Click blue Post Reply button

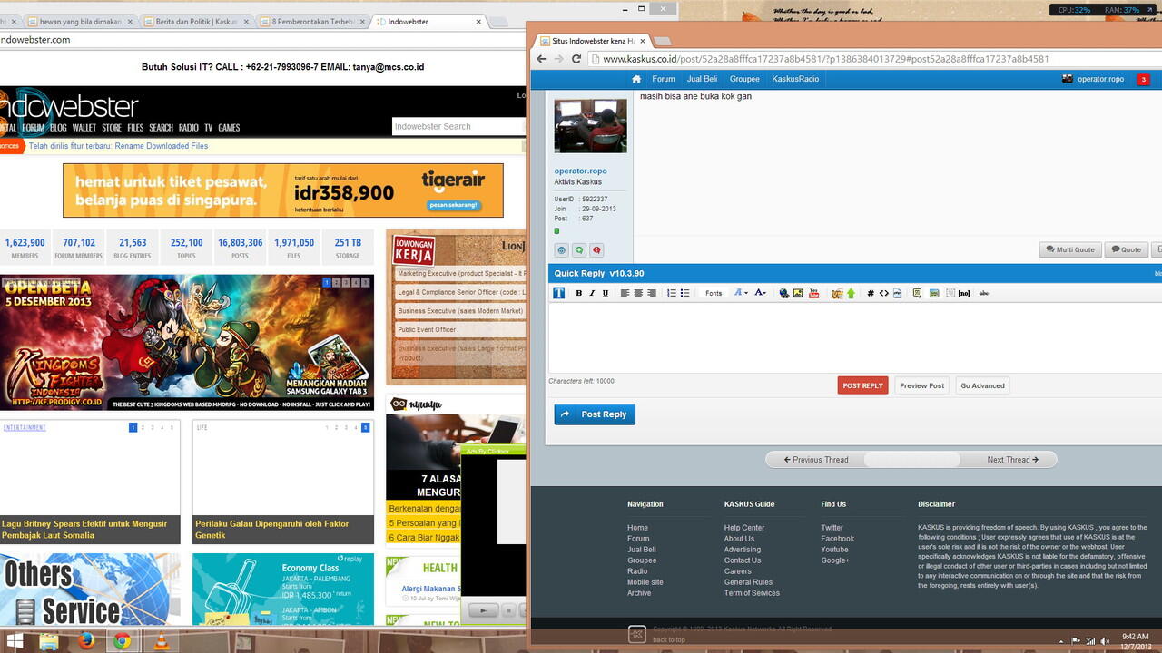[x=595, y=414]
